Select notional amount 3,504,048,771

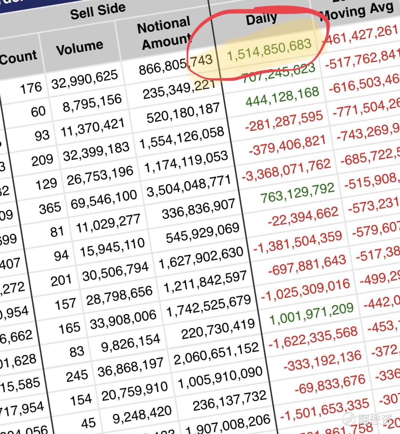pos(189,186)
